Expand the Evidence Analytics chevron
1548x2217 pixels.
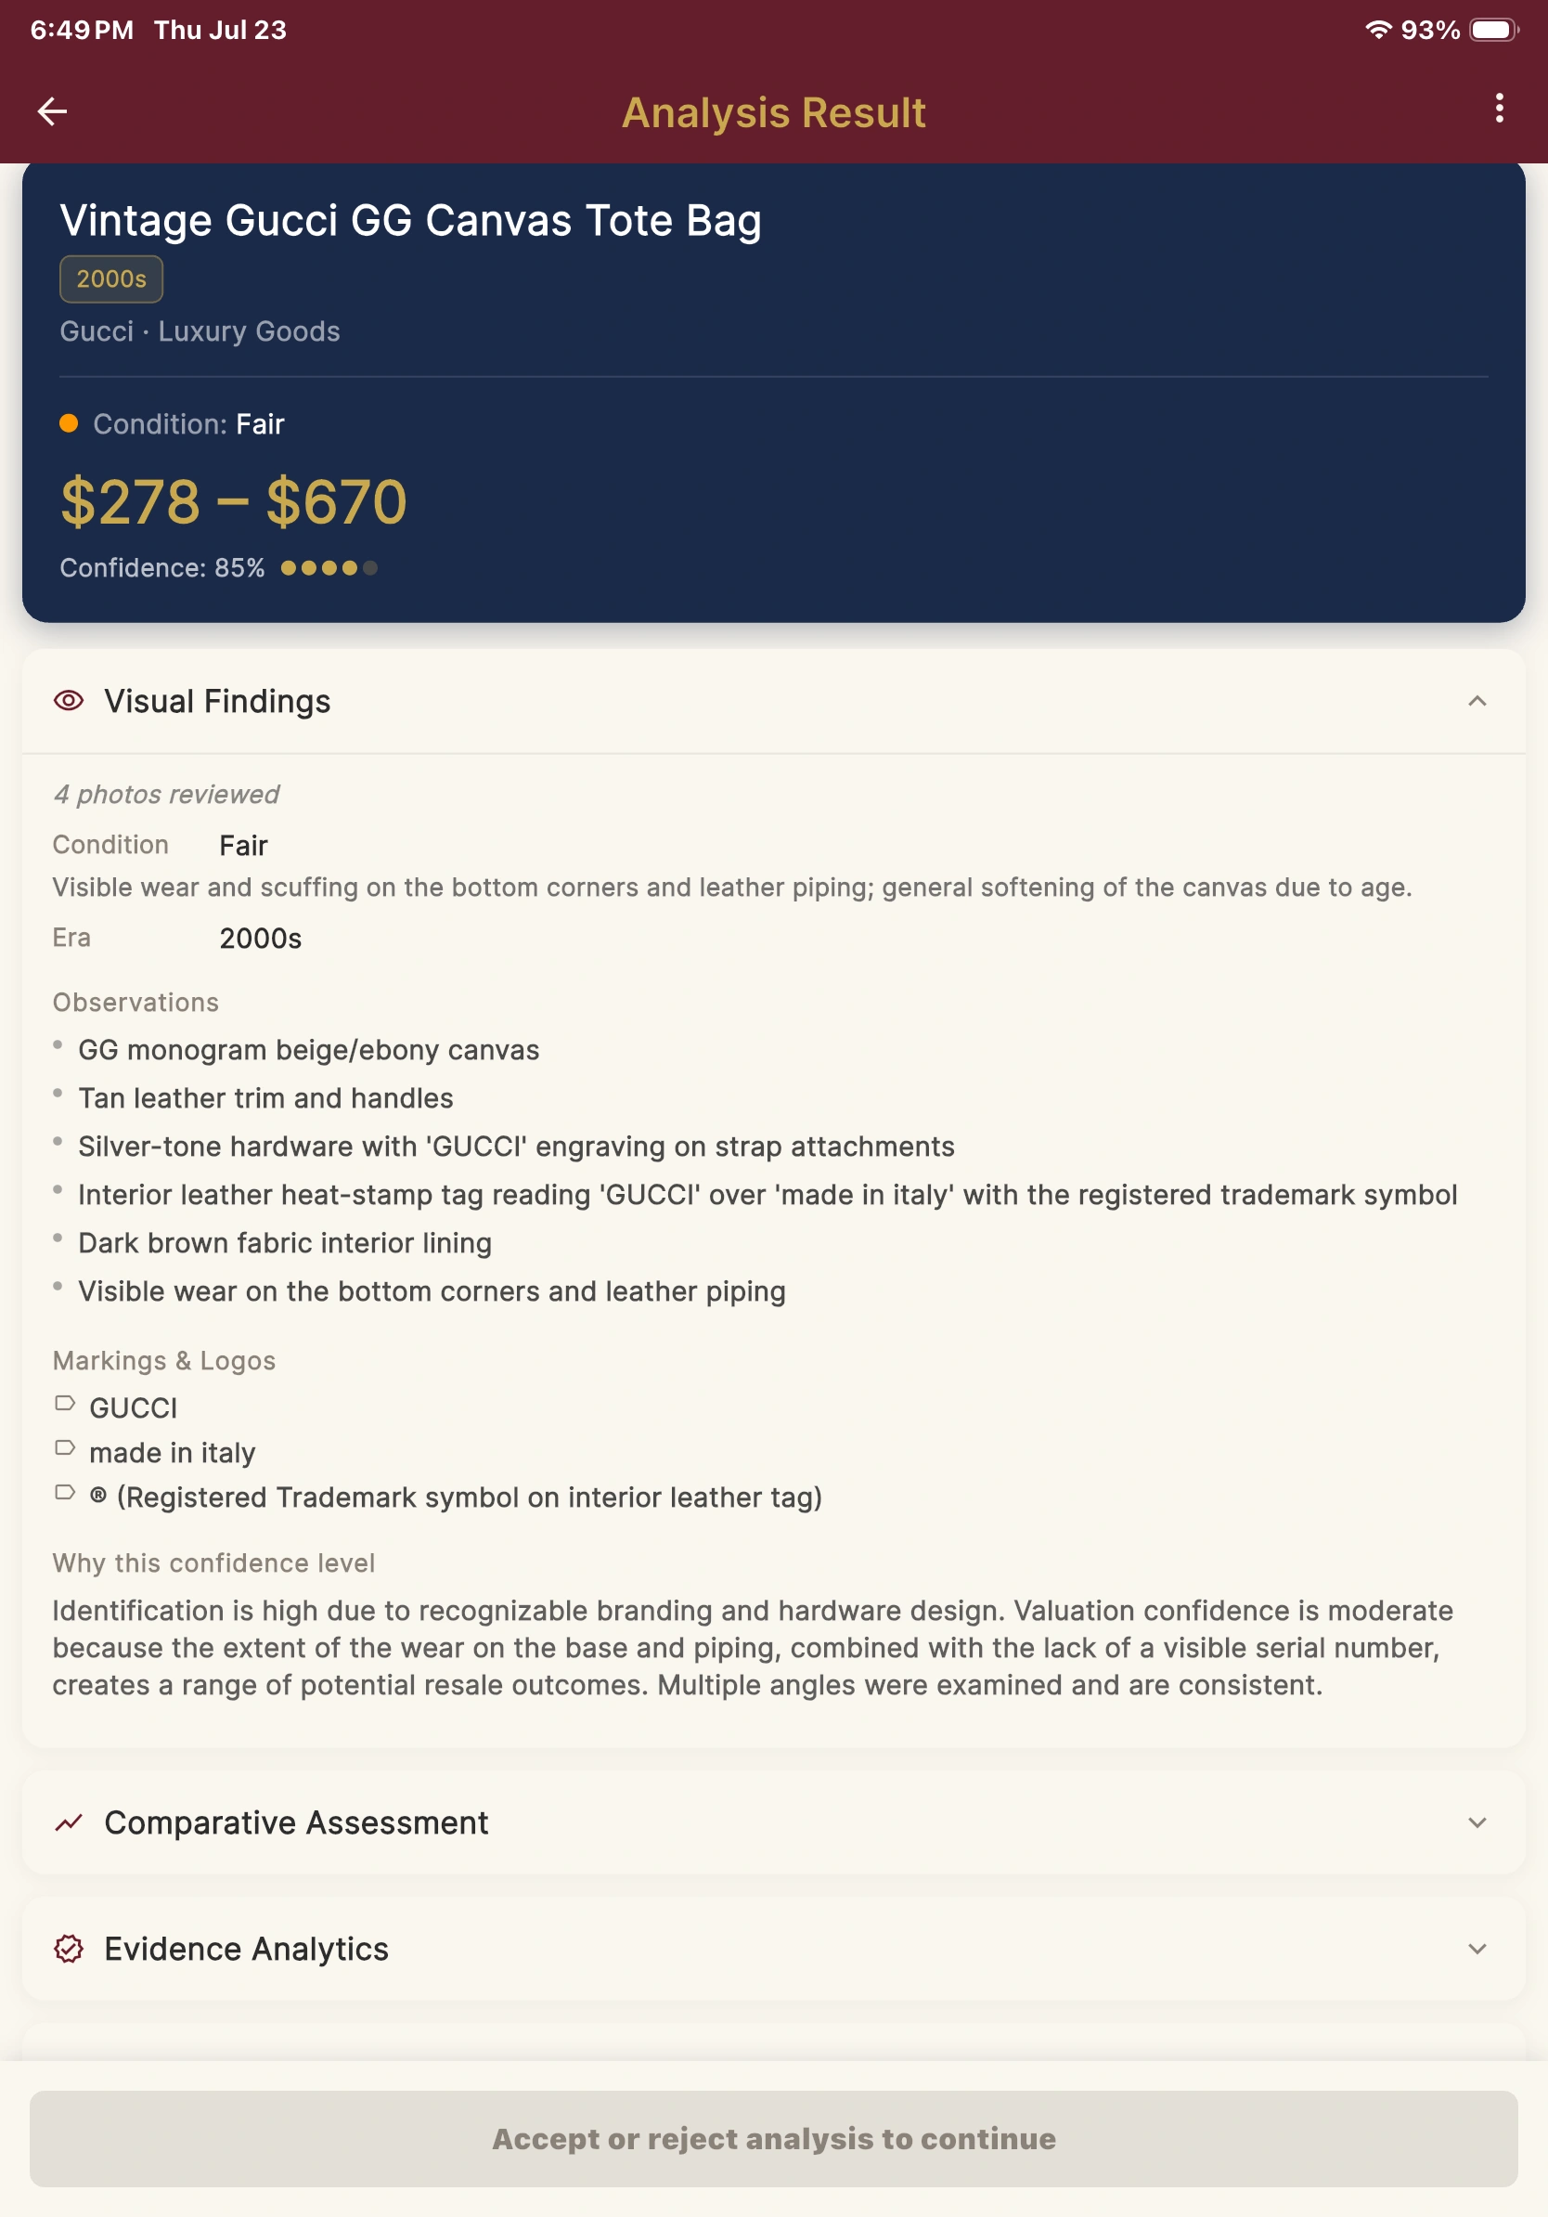[1477, 1949]
